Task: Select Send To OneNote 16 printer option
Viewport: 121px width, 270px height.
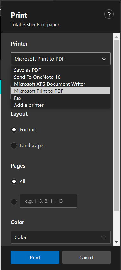Action: click(60, 77)
